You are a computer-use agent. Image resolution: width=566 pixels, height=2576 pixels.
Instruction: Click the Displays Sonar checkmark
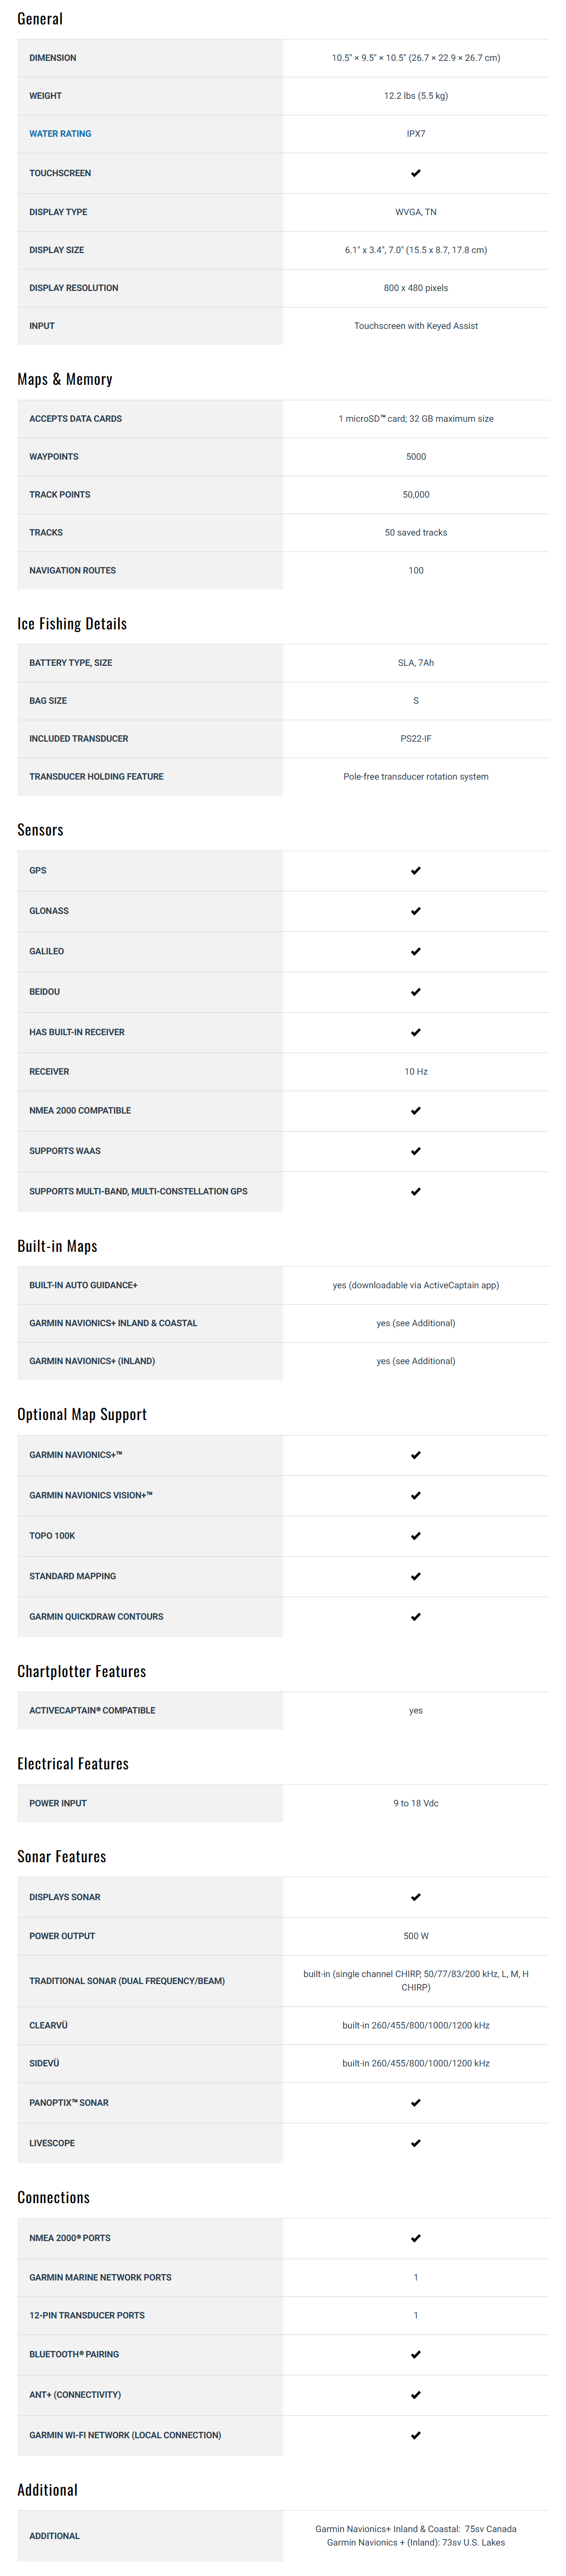[415, 1897]
